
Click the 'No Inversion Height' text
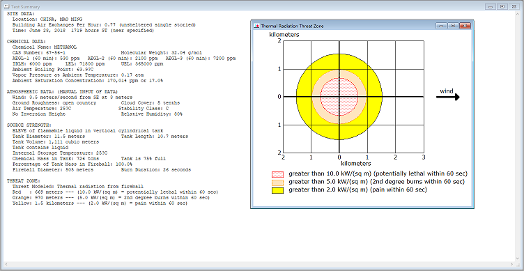pos(39,114)
